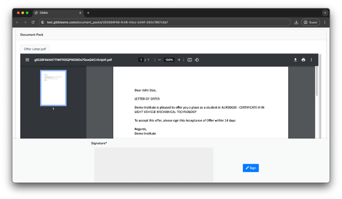The image size is (342, 199).
Task: Expand the tab search chevron
Action: click(325, 13)
